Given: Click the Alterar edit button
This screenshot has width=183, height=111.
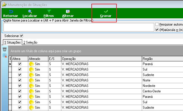Looking at the screenshot, I should coord(68,13).
